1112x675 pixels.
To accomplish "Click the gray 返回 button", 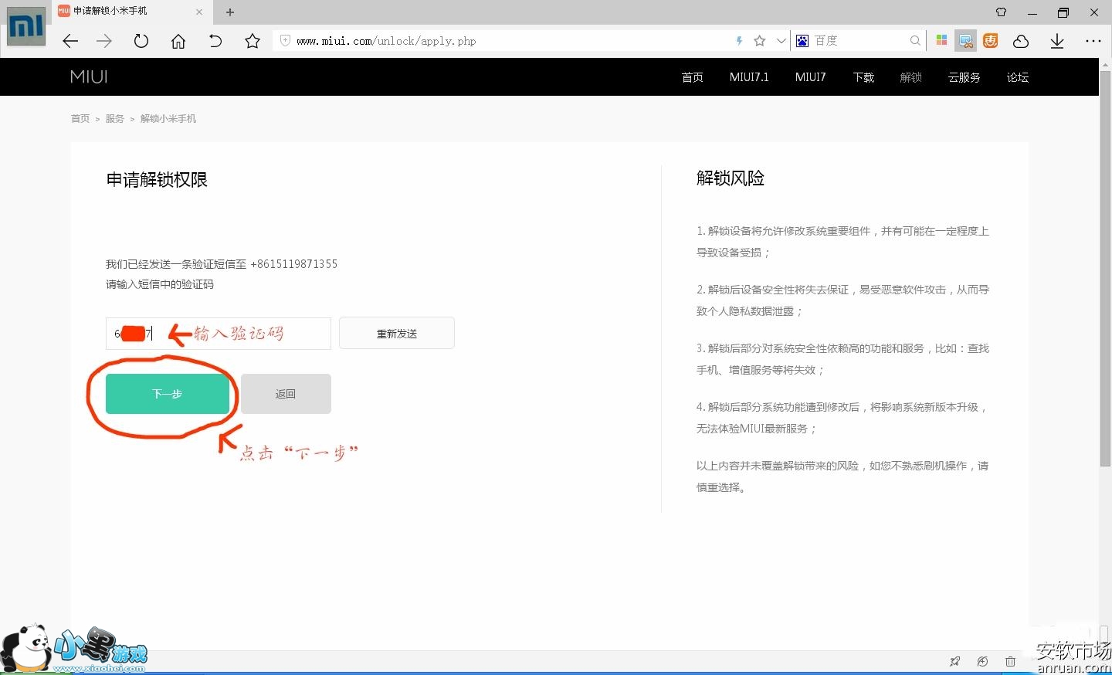I will pyautogui.click(x=286, y=394).
